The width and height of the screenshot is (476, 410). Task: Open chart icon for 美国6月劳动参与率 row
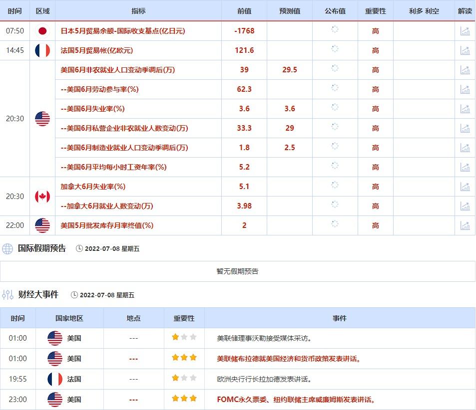[465, 89]
